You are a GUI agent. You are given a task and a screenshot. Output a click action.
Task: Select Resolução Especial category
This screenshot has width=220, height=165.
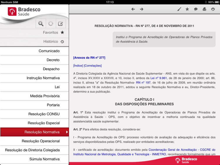click(34, 123)
